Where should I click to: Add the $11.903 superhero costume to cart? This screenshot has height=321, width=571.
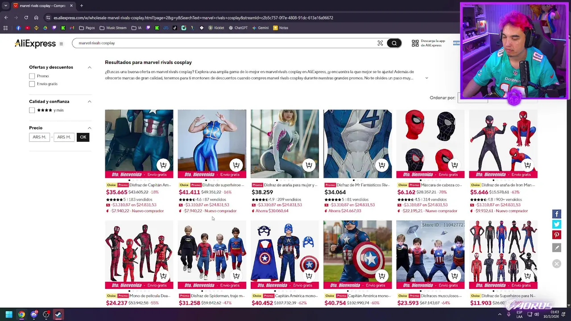[x=527, y=276]
